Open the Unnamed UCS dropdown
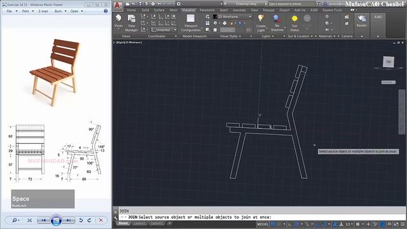This screenshot has height=229, width=407. [x=164, y=30]
